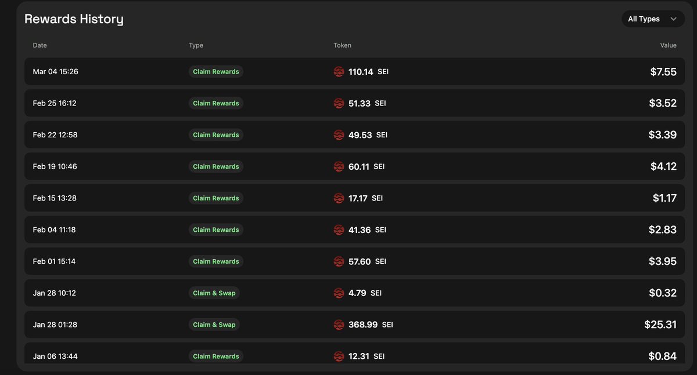The image size is (697, 375).
Task: Click SEI token icon beside 110.14
Action: [x=339, y=72]
